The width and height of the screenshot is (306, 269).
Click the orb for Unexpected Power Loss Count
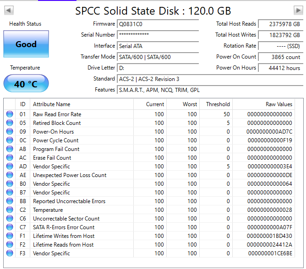(x=10, y=175)
